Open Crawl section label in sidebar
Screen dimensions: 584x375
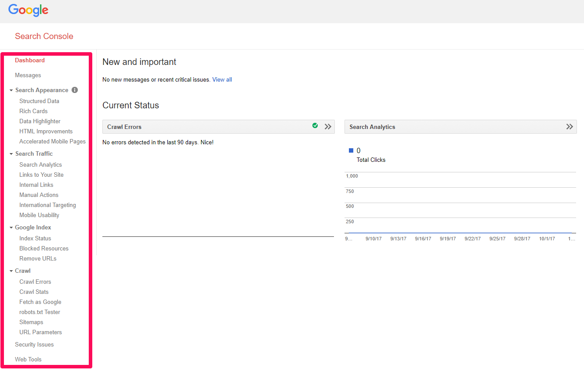pyautogui.click(x=23, y=271)
